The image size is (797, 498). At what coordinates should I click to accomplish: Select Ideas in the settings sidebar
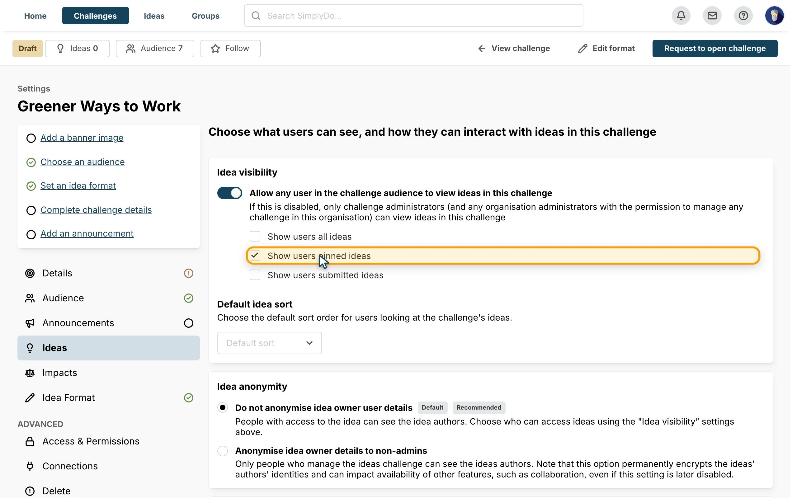tap(109, 348)
